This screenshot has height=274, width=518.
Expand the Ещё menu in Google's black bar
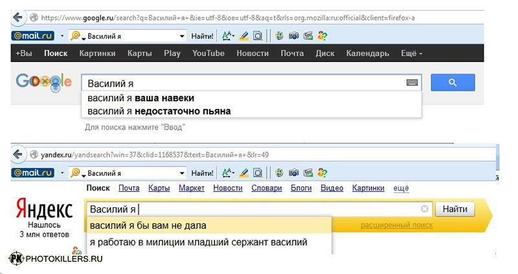coord(411,53)
